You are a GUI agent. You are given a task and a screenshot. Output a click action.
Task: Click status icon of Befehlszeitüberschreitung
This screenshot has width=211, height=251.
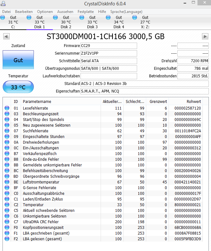[x=7, y=170]
